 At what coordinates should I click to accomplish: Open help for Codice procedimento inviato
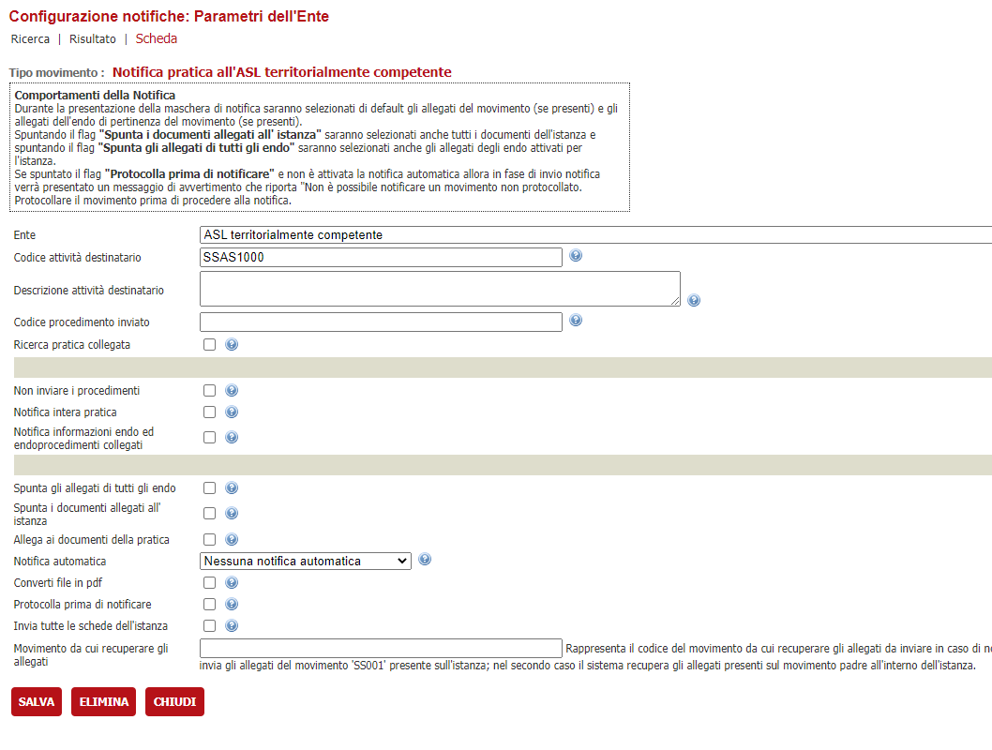pos(576,321)
